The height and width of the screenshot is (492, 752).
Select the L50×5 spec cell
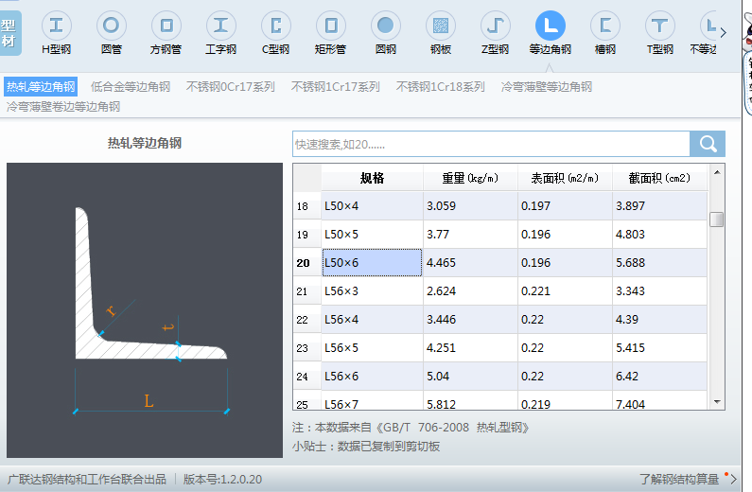[372, 235]
